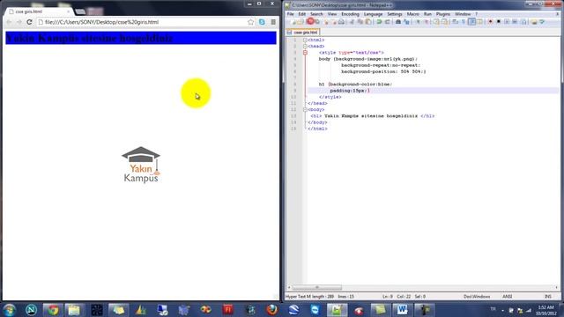Click the Paste icon in Notepad++ toolbar
Viewport: 564px width, 317px height.
pos(368,22)
